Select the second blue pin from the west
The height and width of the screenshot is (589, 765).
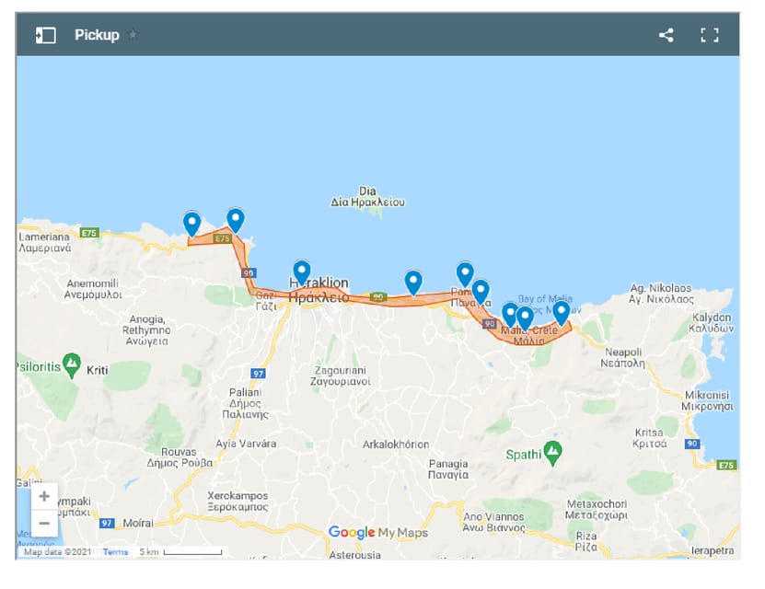[x=236, y=219]
